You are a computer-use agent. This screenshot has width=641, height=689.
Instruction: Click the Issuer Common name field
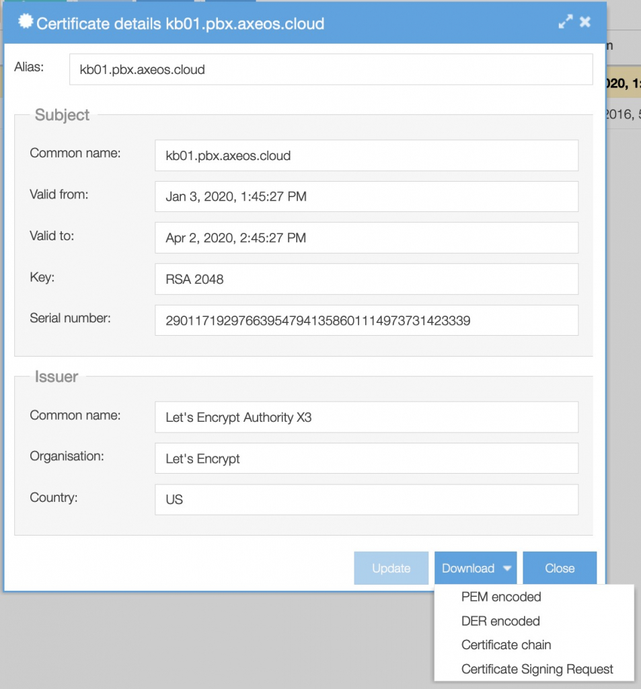pyautogui.click(x=366, y=417)
